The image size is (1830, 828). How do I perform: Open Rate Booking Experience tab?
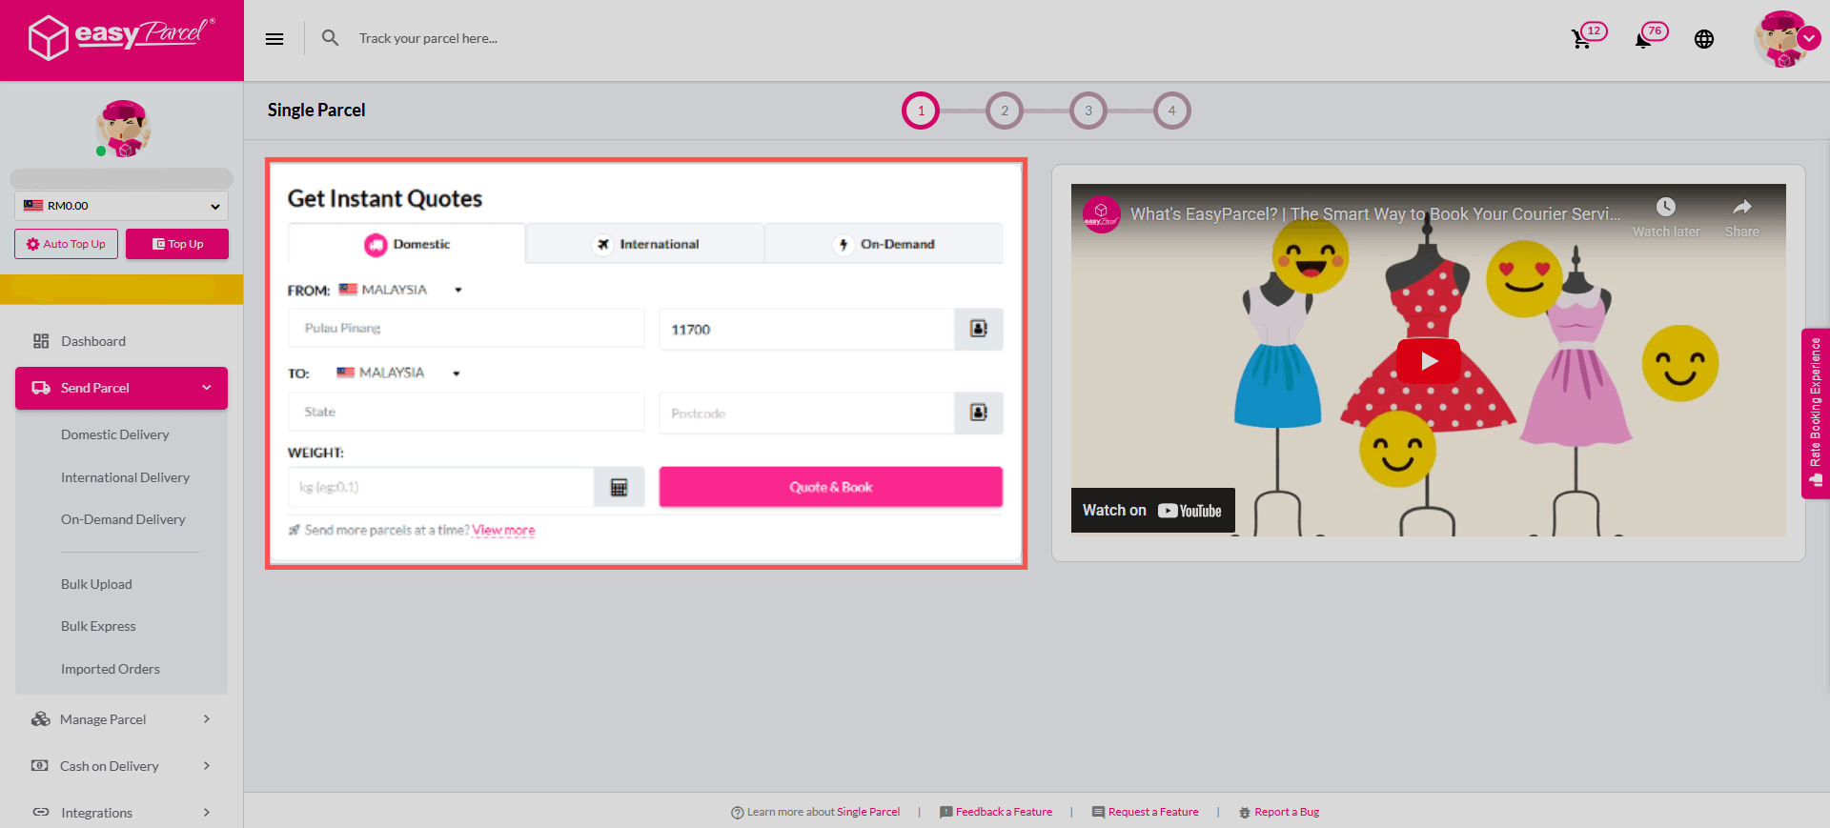coord(1816,413)
